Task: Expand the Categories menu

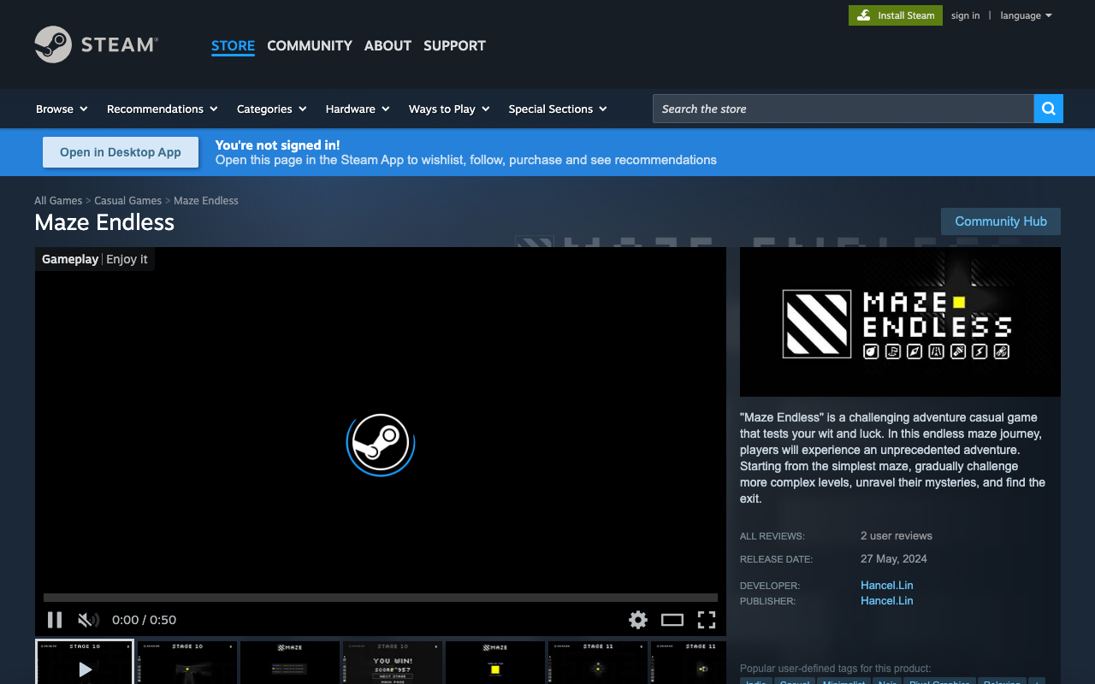Action: [272, 109]
